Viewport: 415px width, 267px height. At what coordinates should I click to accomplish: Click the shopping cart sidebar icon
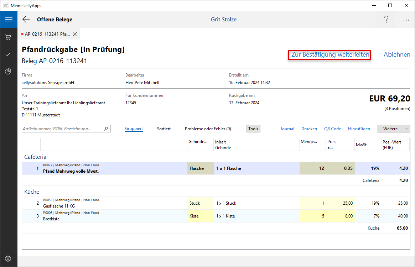8,37
